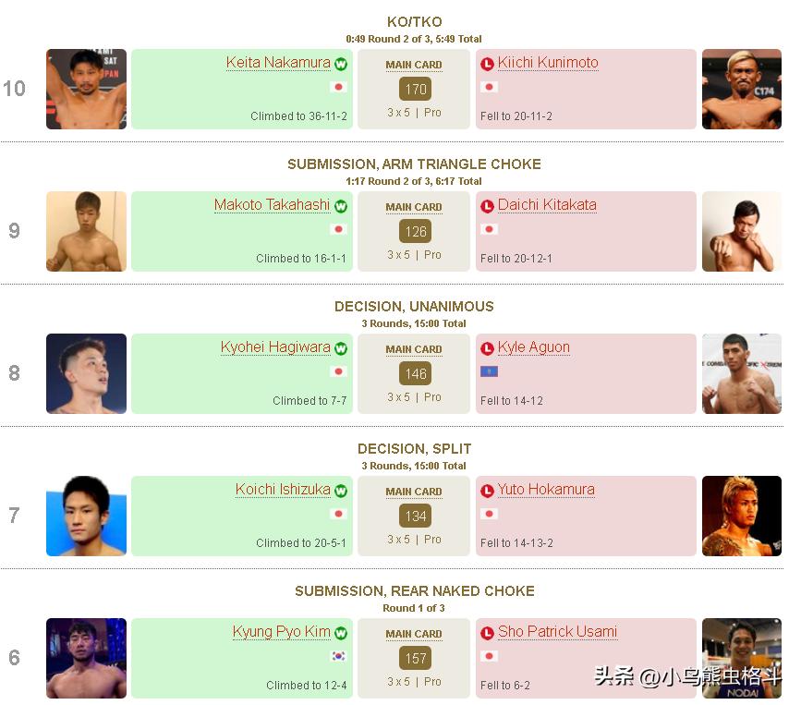The width and height of the screenshot is (801, 705).
Task: Click the green win icon next to Makoto Takahashi
Action: pyautogui.click(x=341, y=206)
